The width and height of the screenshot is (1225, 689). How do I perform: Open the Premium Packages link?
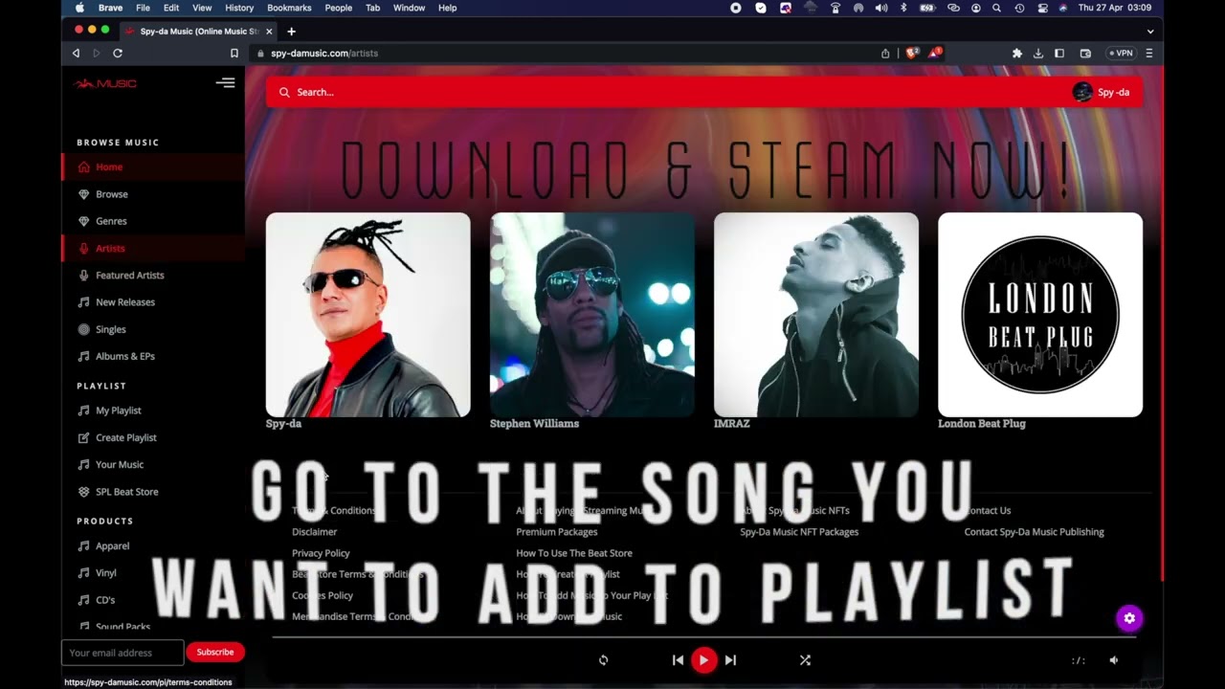[557, 532]
